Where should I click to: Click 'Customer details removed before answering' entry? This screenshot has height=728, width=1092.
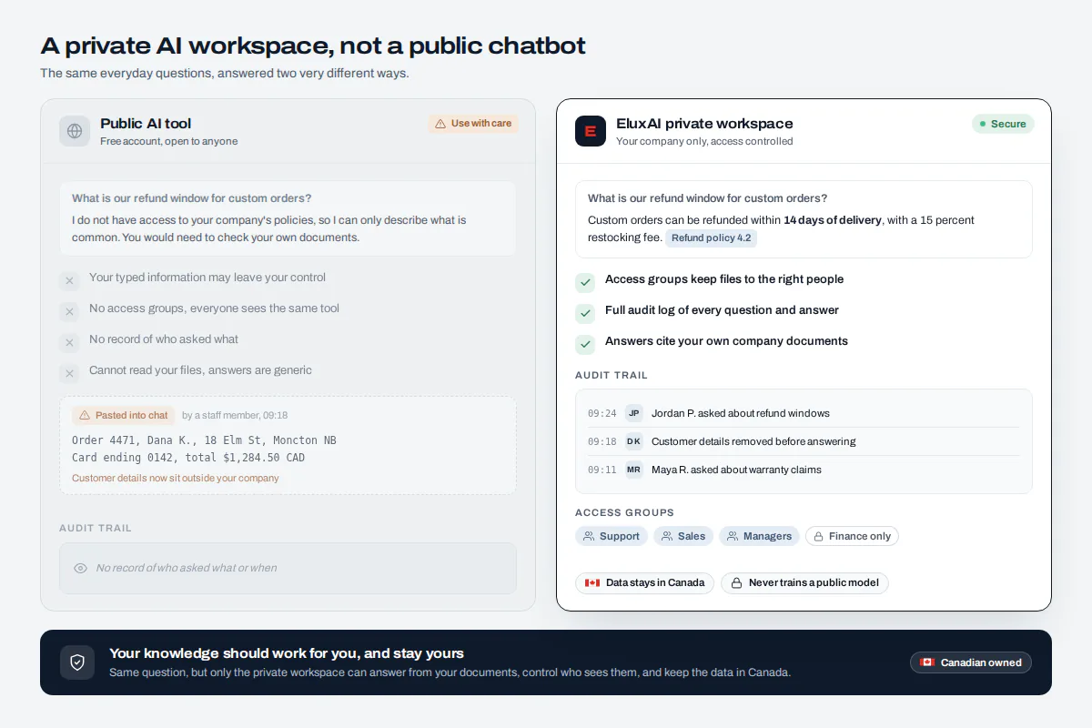(x=753, y=441)
